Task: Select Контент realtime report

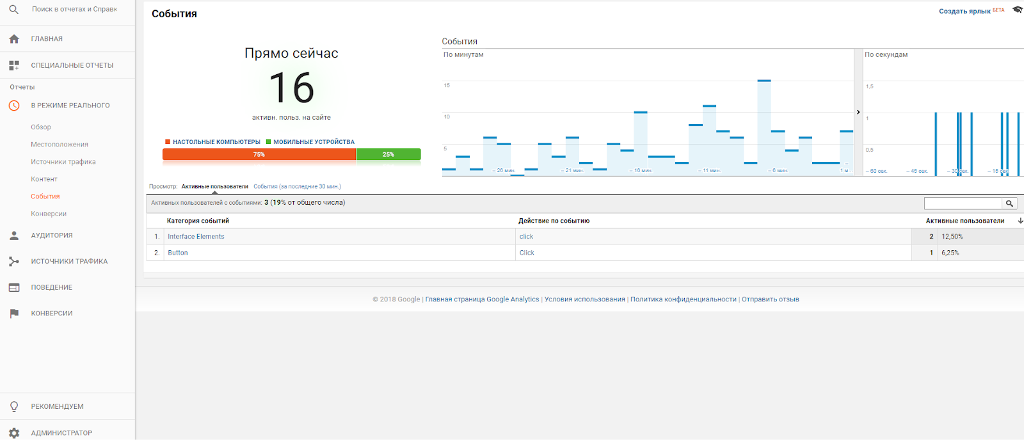Action: [x=44, y=179]
